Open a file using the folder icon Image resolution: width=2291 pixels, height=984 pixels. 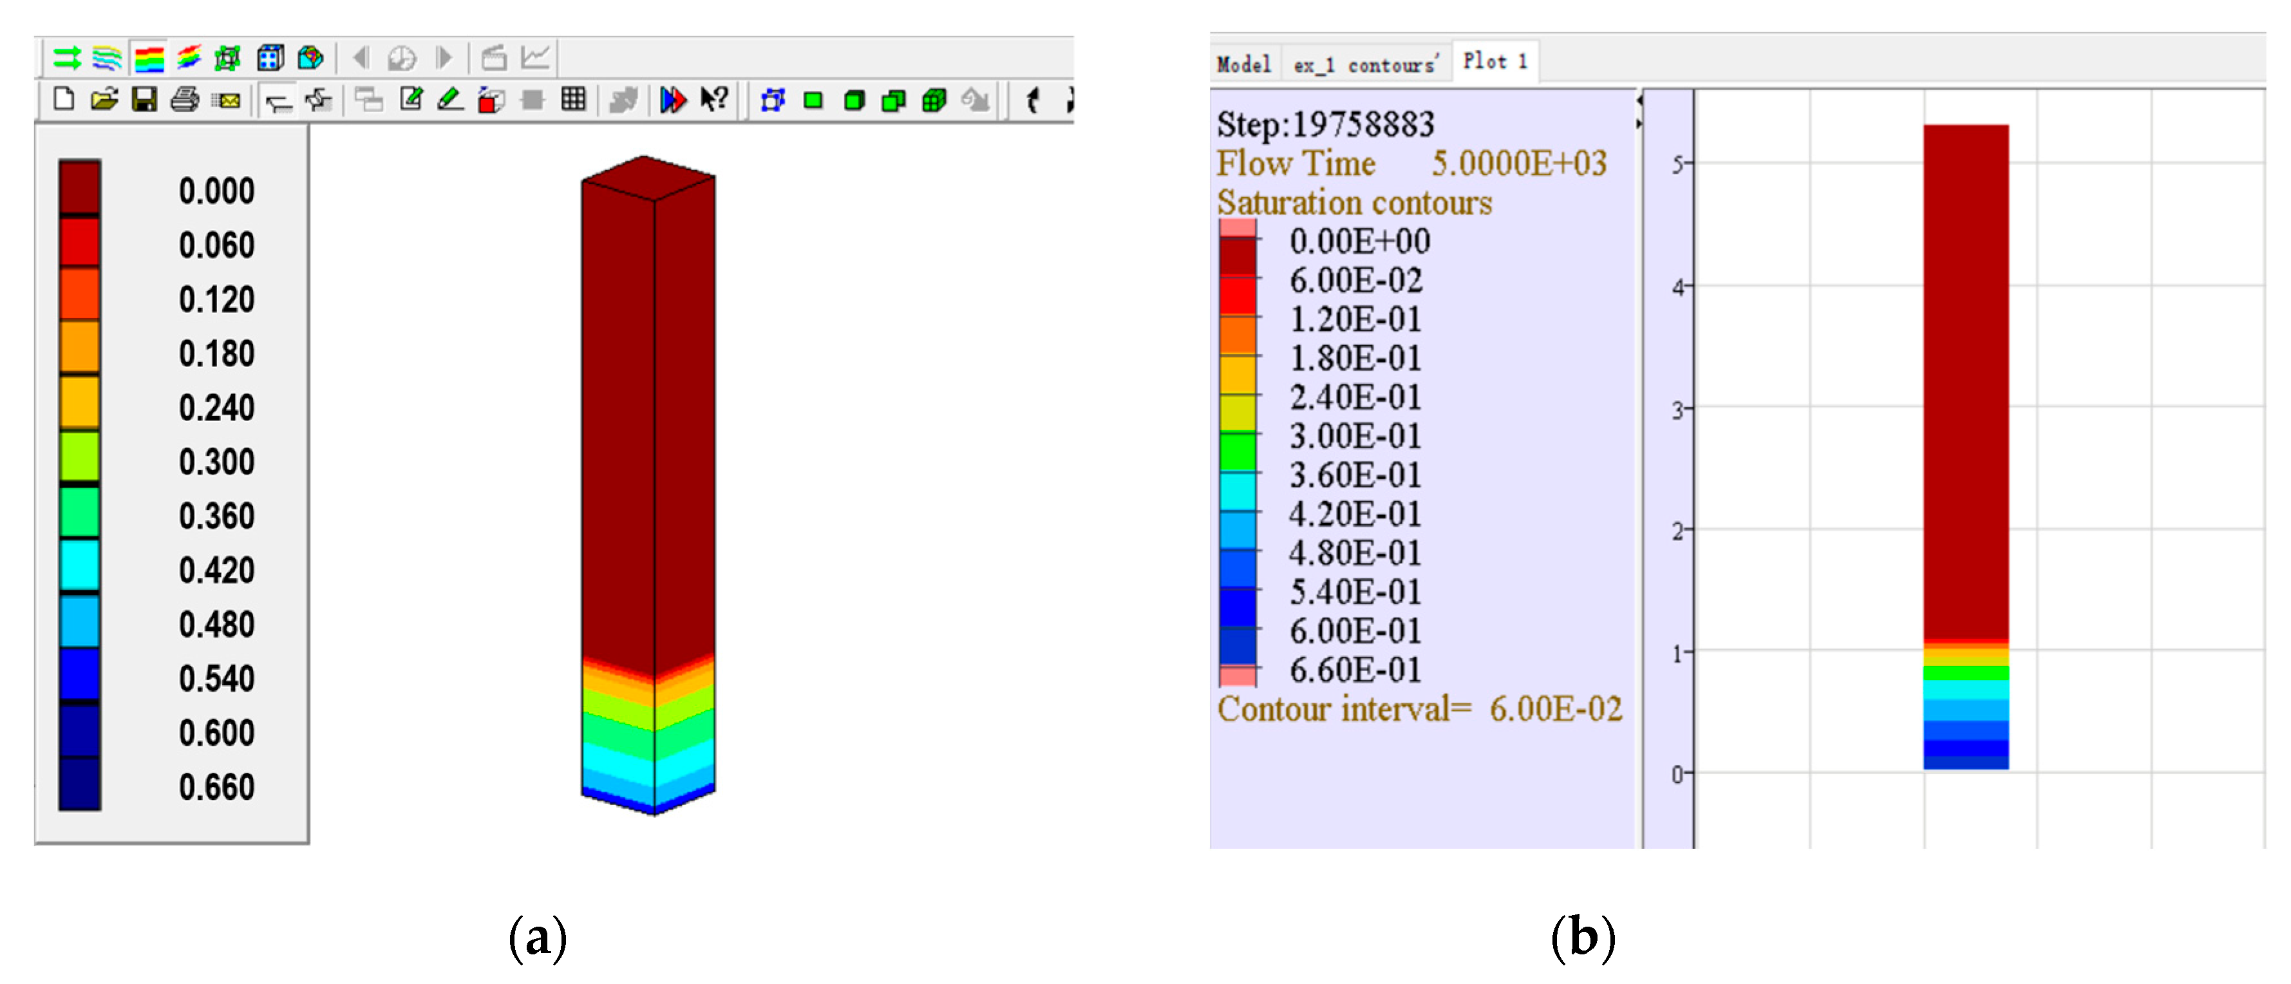(x=104, y=99)
